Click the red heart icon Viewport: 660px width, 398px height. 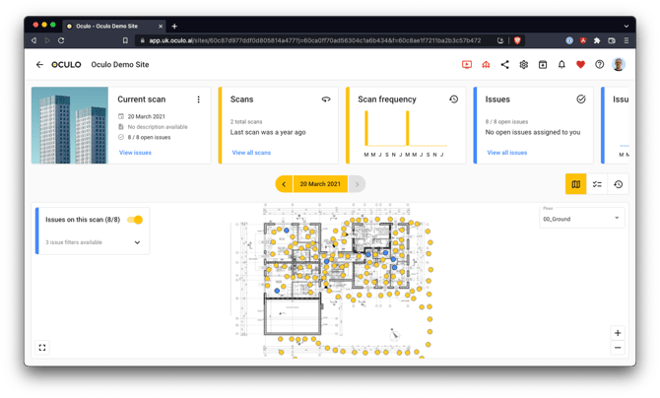(580, 65)
